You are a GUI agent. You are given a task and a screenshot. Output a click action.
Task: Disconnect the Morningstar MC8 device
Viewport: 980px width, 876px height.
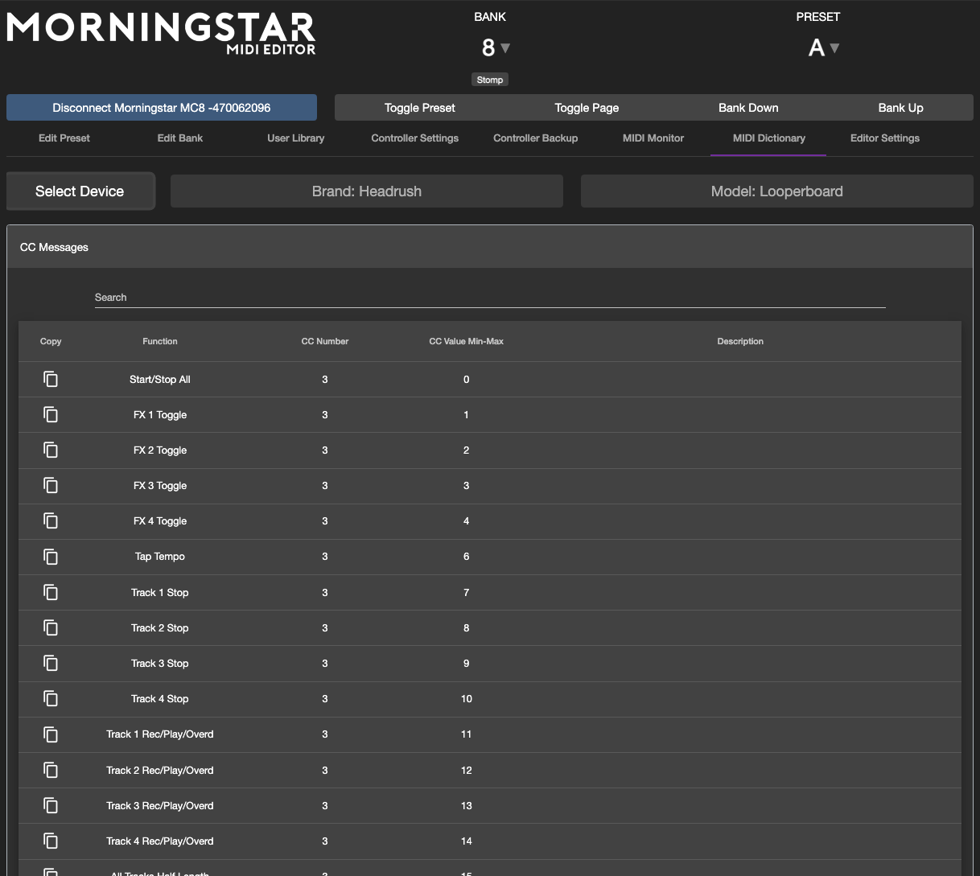(x=161, y=108)
